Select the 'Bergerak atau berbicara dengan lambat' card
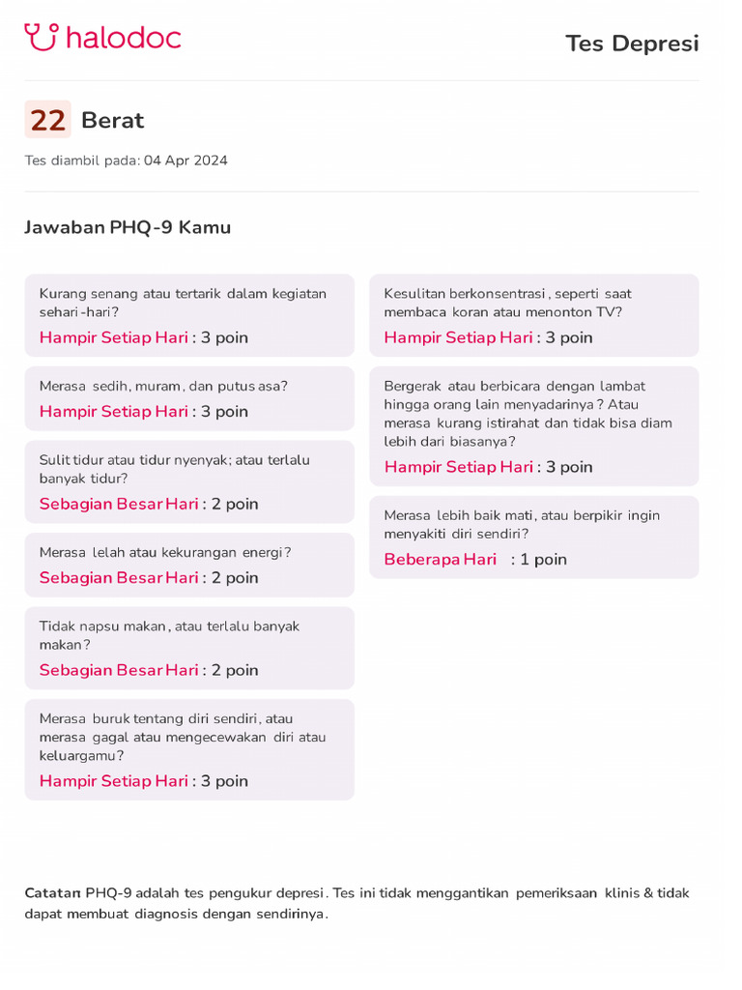The height and width of the screenshot is (990, 742). (533, 425)
